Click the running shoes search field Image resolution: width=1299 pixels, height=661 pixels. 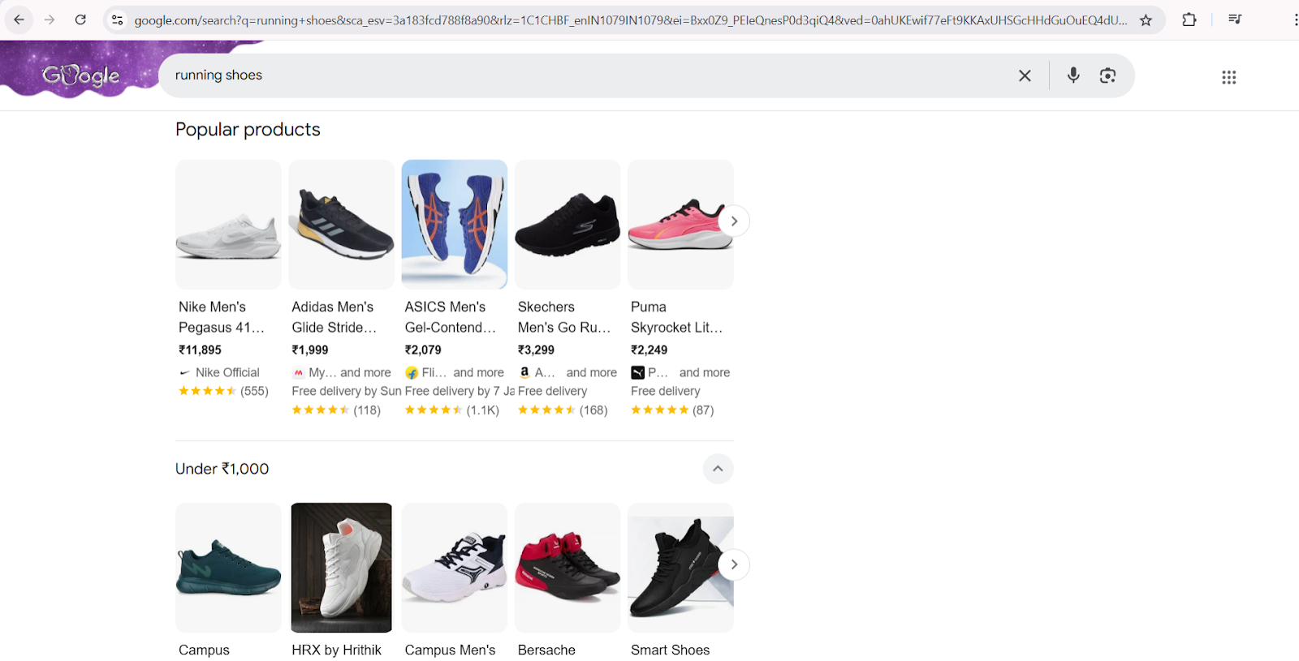click(x=568, y=75)
